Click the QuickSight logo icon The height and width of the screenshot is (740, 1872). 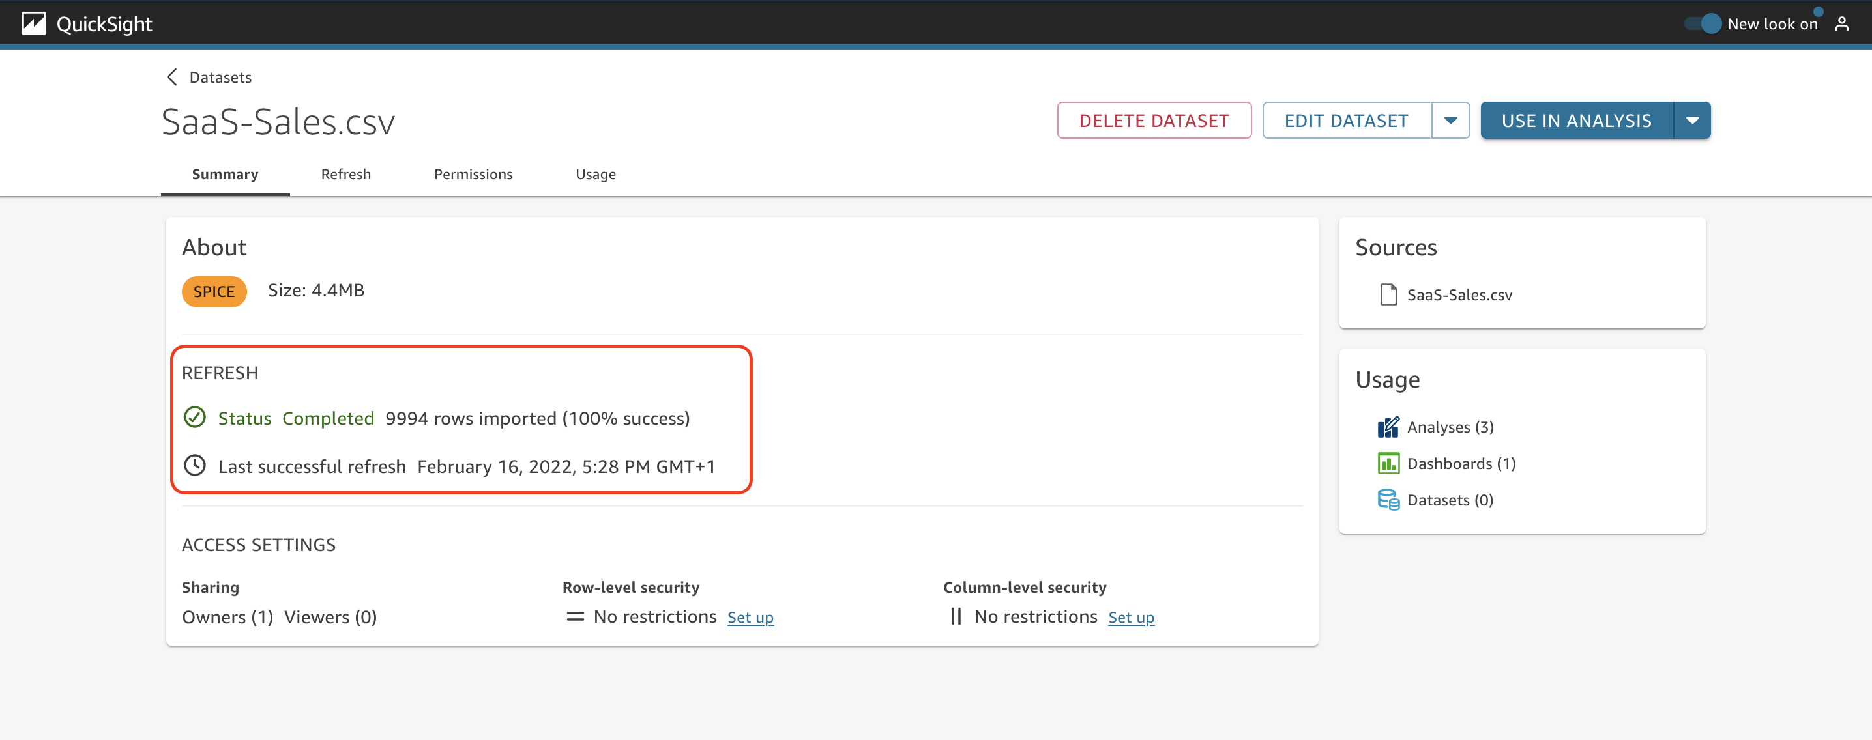[x=33, y=24]
